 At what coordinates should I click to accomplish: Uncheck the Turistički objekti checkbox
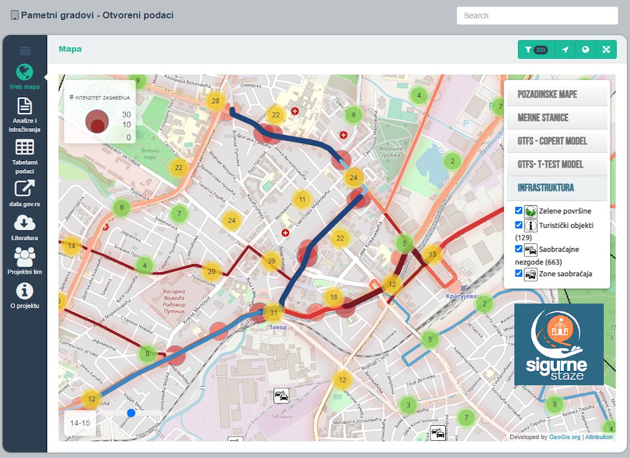point(519,225)
